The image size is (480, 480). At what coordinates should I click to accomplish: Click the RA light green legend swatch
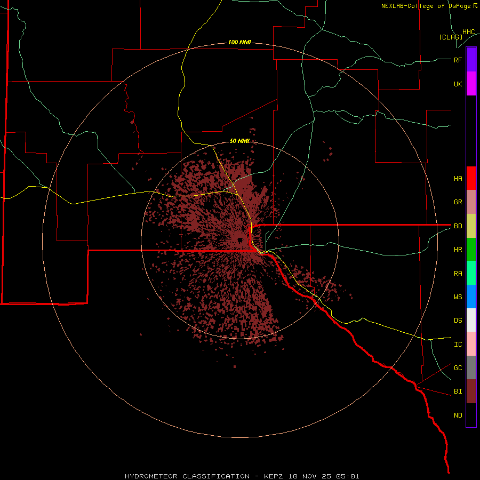click(471, 273)
